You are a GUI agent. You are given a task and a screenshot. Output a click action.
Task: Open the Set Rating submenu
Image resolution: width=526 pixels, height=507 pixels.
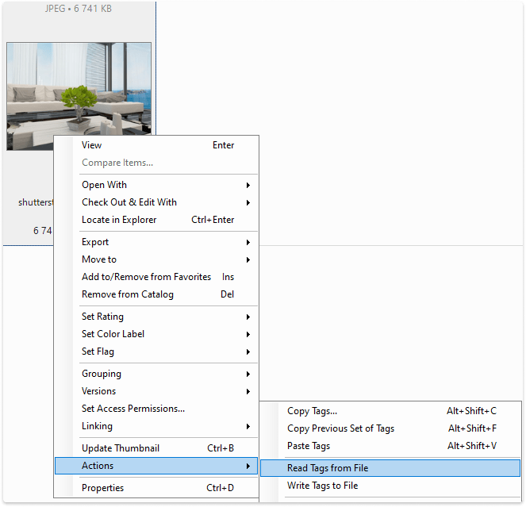click(102, 317)
